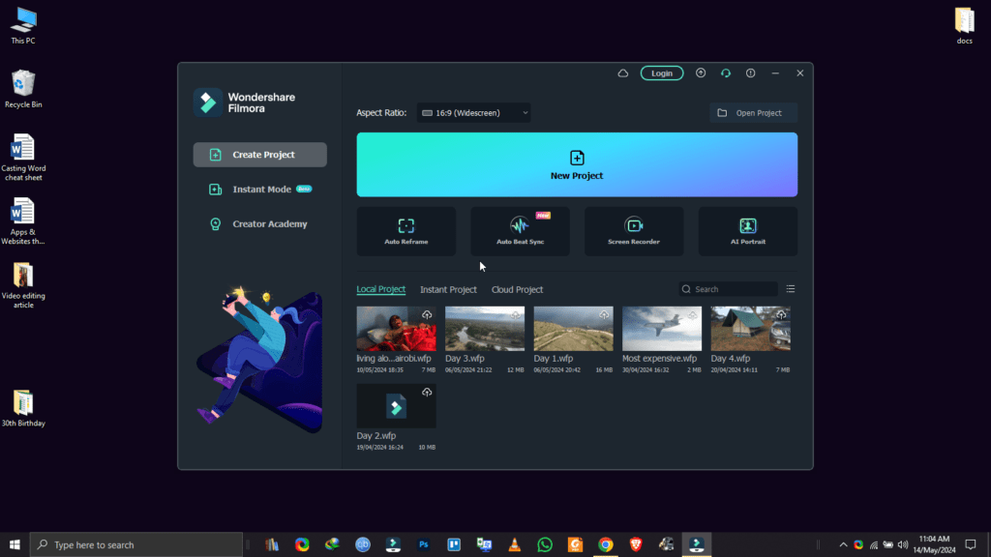This screenshot has width=991, height=557.
Task: Click cloud upload icon on Day 2.wfp
Action: [427, 393]
